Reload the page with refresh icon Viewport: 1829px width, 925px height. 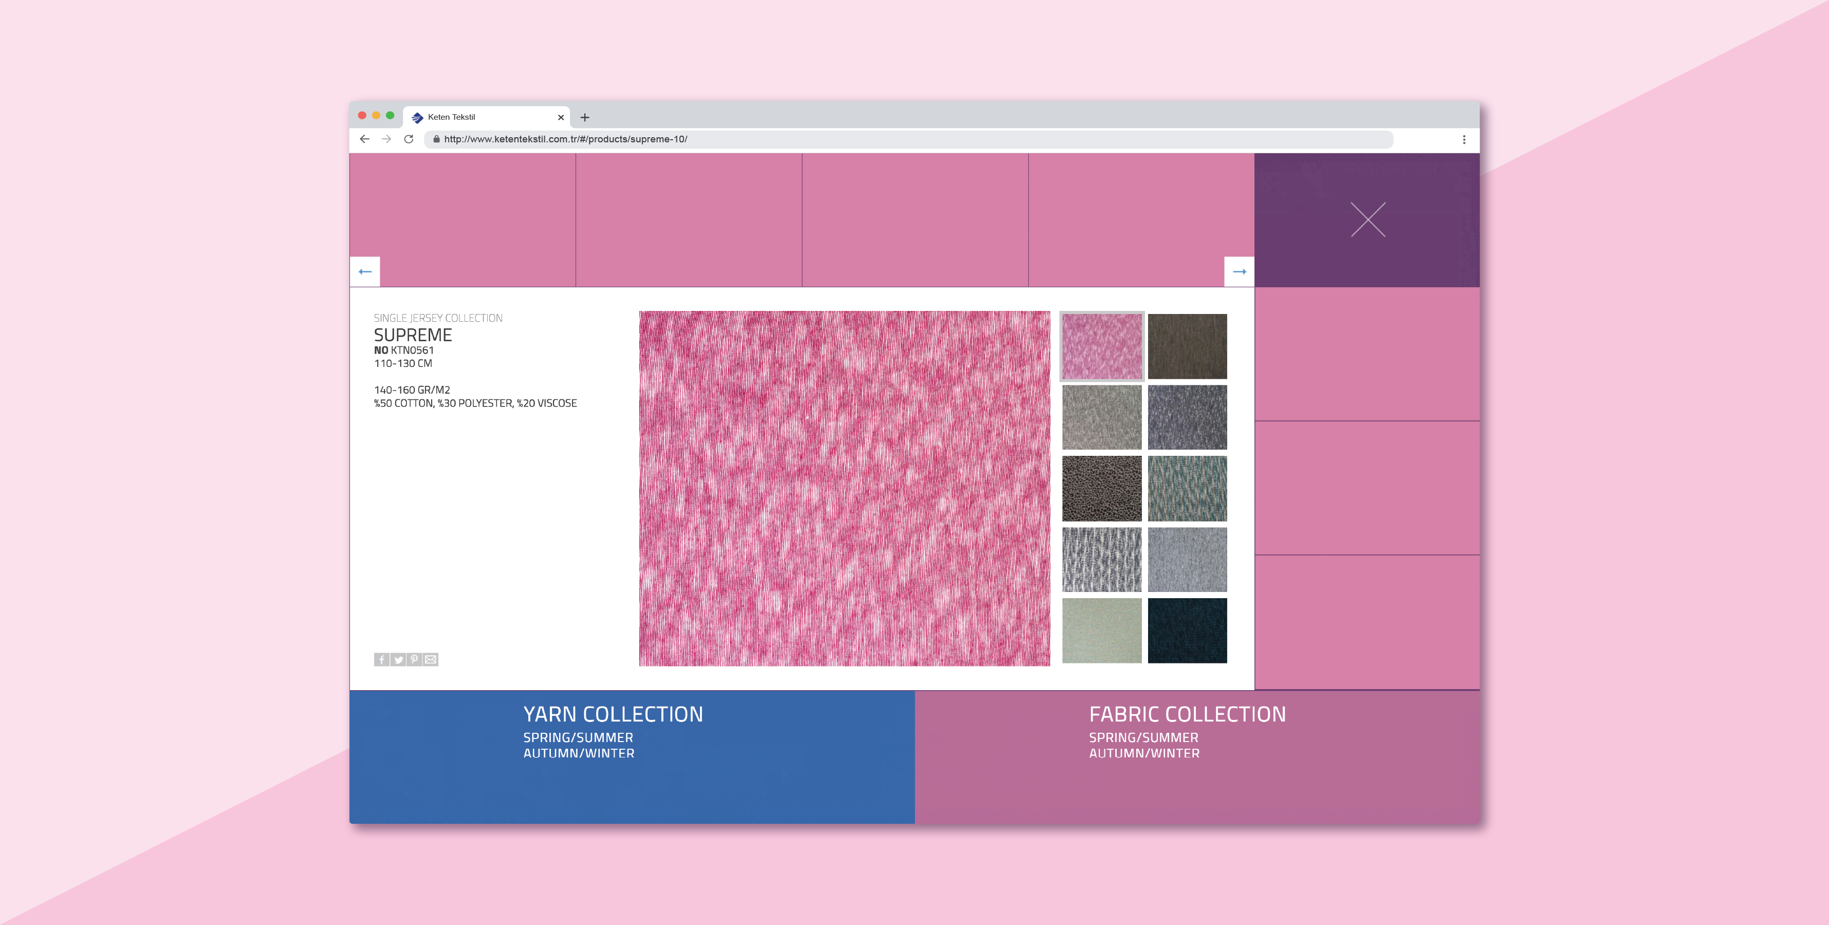(409, 139)
